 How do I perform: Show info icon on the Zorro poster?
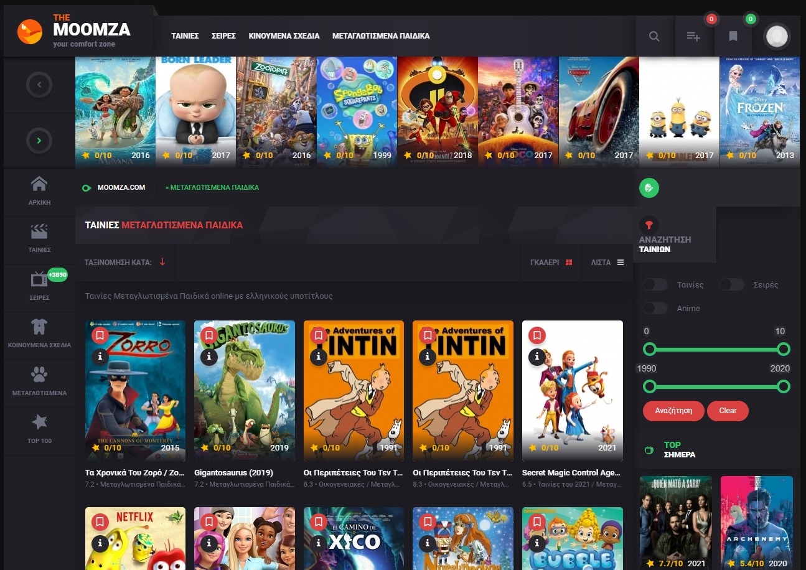pyautogui.click(x=100, y=357)
